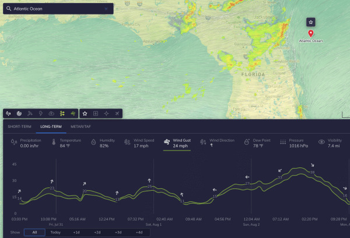Screen dimensions: 350x238
Task: Enable the lightning map layer
Action: [41, 113]
